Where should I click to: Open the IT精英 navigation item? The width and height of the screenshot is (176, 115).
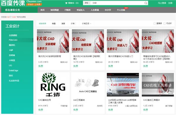pyautogui.click(x=67, y=10)
